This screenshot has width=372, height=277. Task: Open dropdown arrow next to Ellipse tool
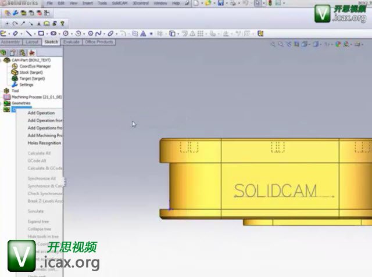pyautogui.click(x=116, y=34)
